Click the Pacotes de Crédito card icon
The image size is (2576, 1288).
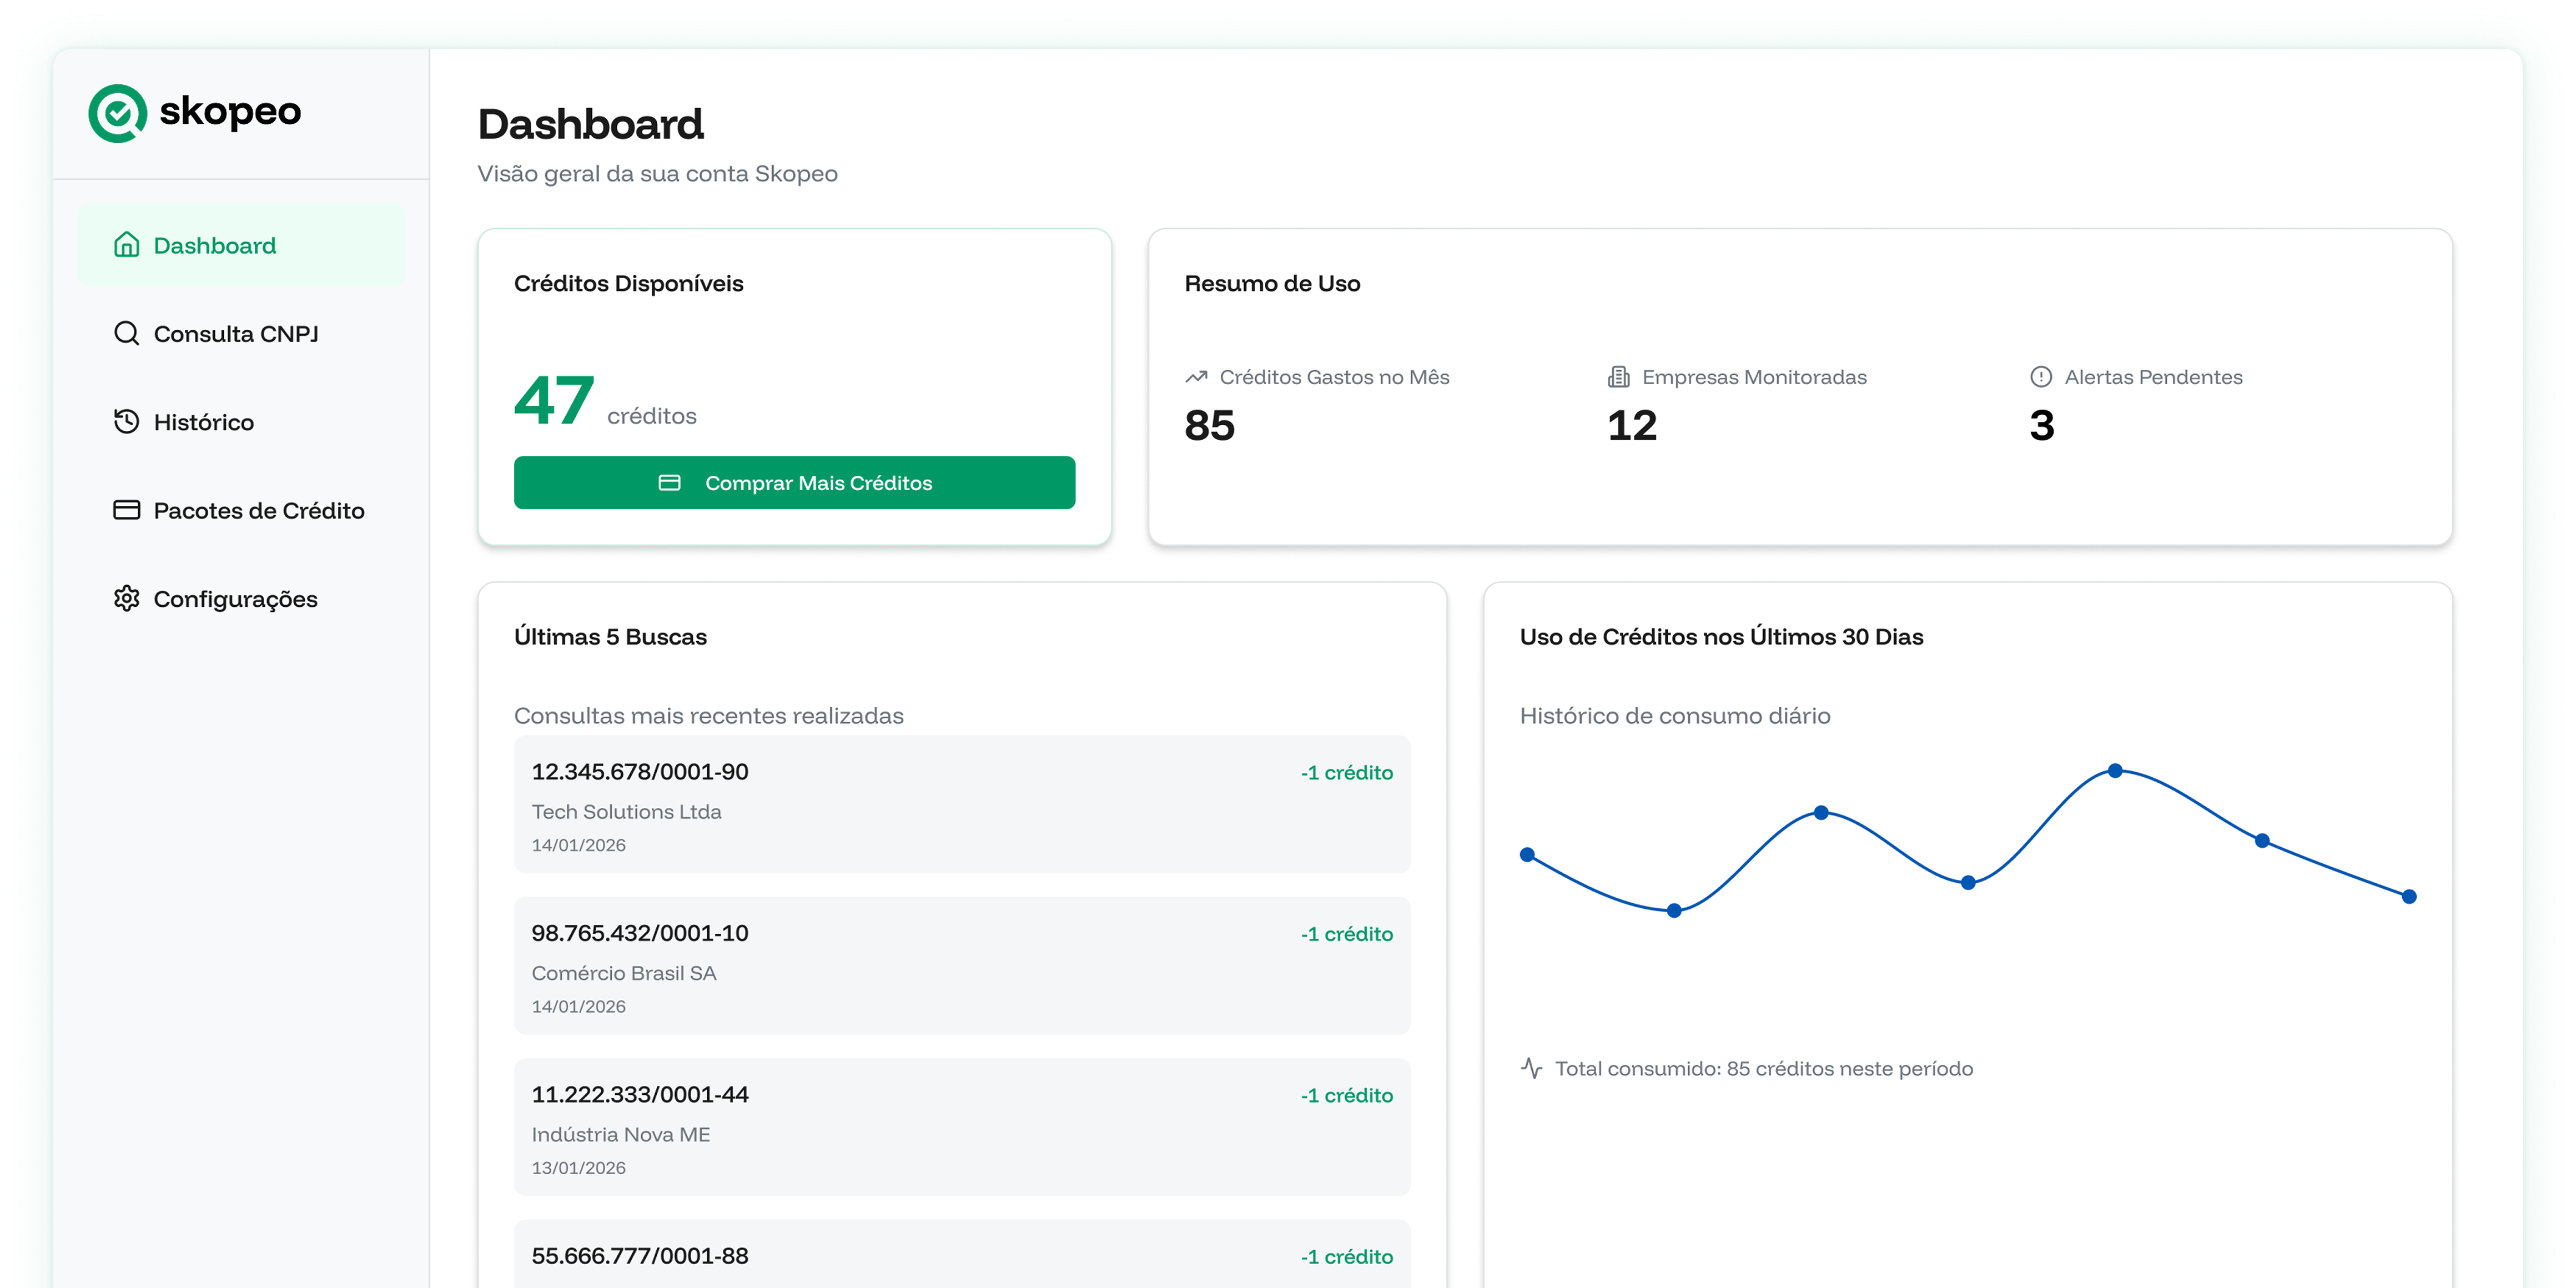click(126, 510)
